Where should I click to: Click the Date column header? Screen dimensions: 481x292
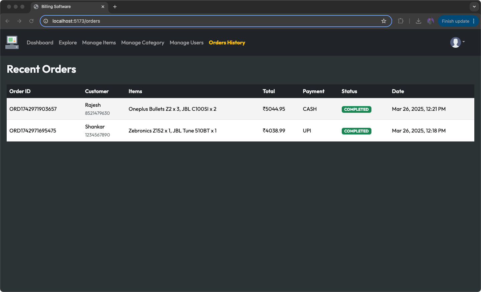click(398, 91)
